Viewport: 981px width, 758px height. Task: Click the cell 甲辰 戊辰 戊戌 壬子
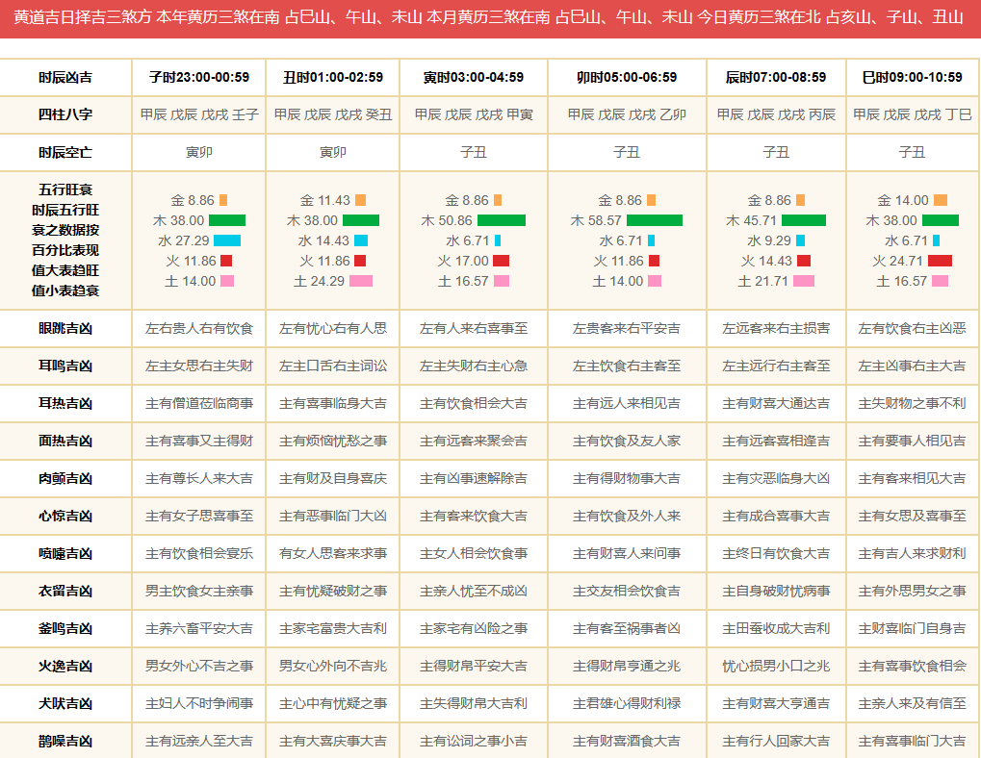coord(198,114)
